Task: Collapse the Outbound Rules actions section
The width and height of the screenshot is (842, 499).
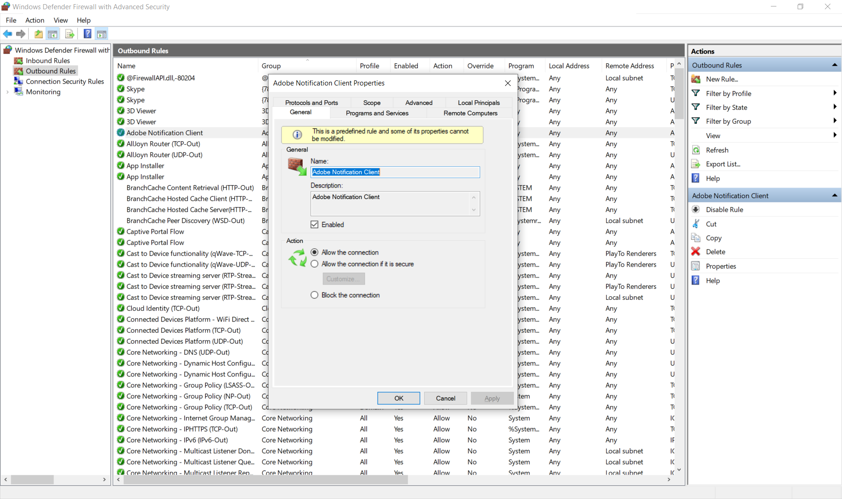Action: [x=835, y=65]
